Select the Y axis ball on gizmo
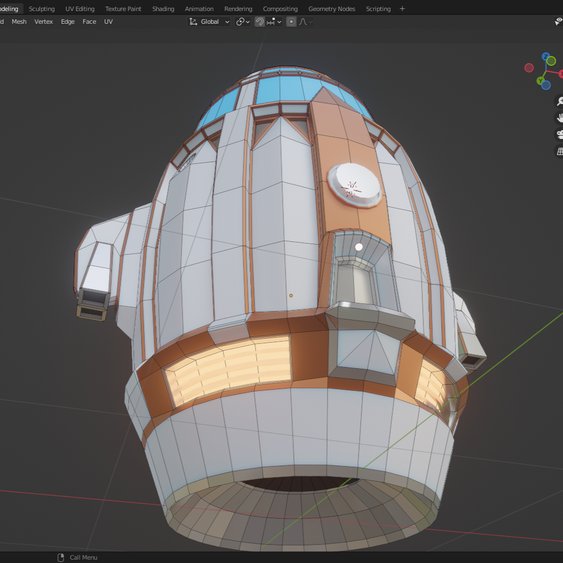The image size is (563, 563). pyautogui.click(x=541, y=80)
